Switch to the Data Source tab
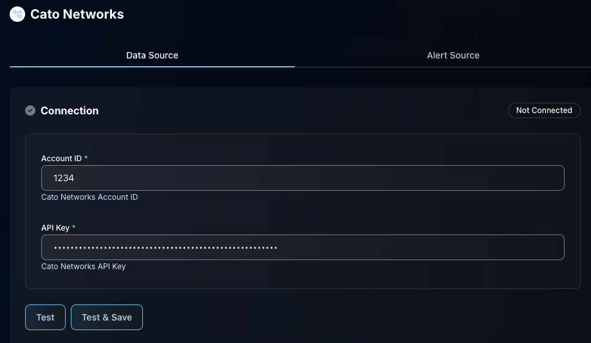Screen dimensions: 591x343 pyautogui.click(x=152, y=55)
